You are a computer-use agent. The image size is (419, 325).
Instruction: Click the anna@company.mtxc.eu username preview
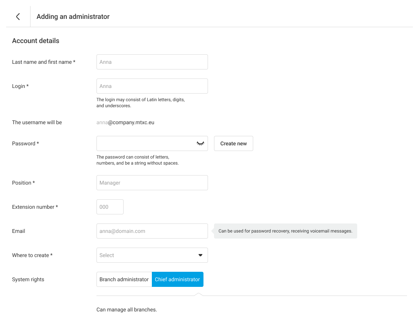coord(125,122)
